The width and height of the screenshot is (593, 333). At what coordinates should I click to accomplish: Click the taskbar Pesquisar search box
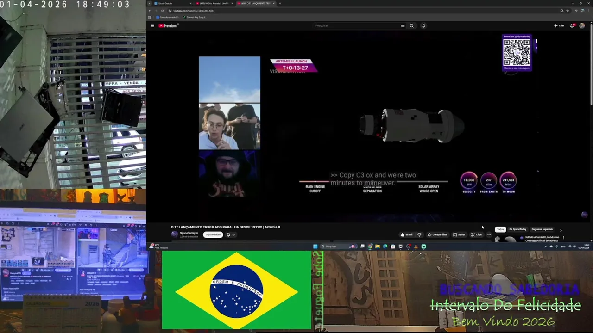click(339, 247)
